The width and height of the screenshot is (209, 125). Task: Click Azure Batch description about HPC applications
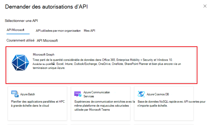coord(38,104)
